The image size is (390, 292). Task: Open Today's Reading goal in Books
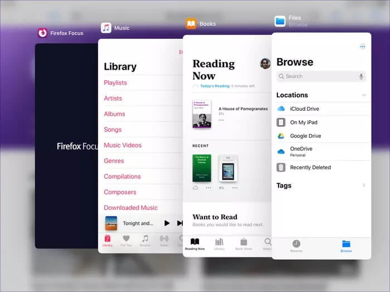coord(214,86)
